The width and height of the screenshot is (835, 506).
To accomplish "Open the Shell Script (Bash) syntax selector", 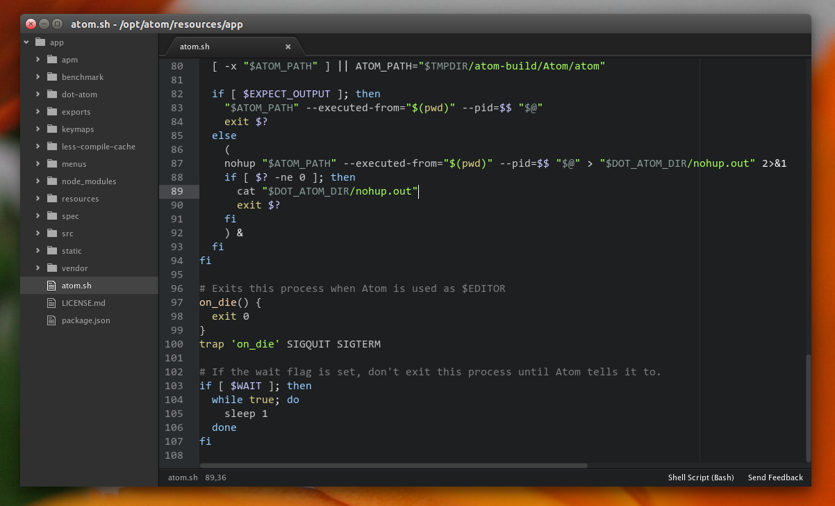I will pyautogui.click(x=701, y=478).
